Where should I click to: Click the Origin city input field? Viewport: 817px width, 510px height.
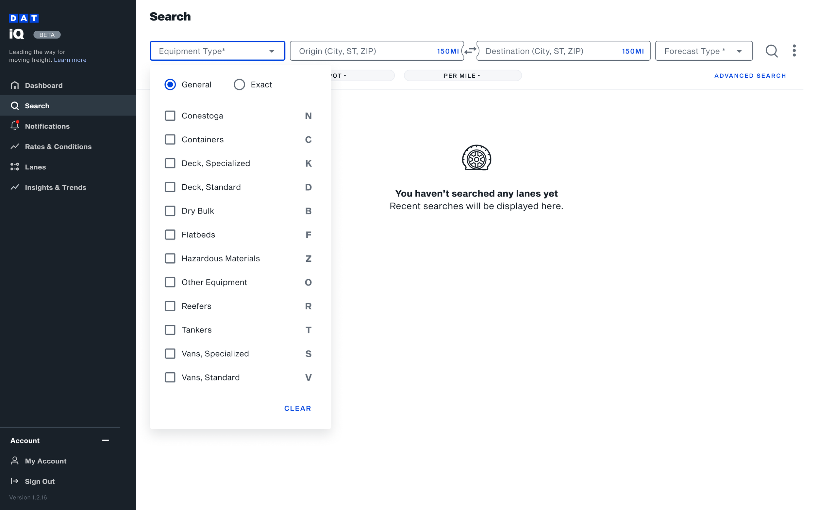361,51
